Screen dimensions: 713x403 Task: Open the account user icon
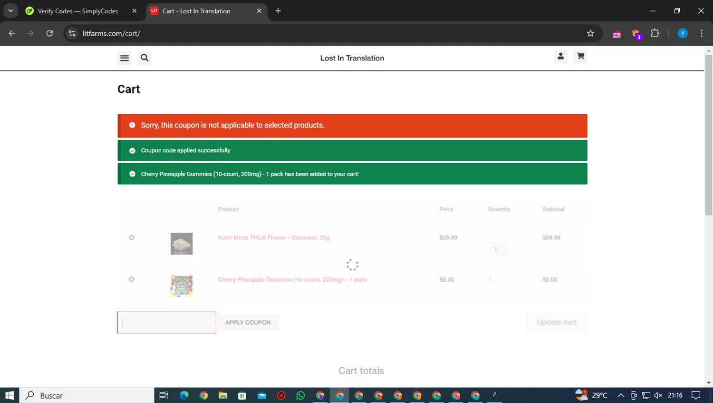tap(560, 57)
